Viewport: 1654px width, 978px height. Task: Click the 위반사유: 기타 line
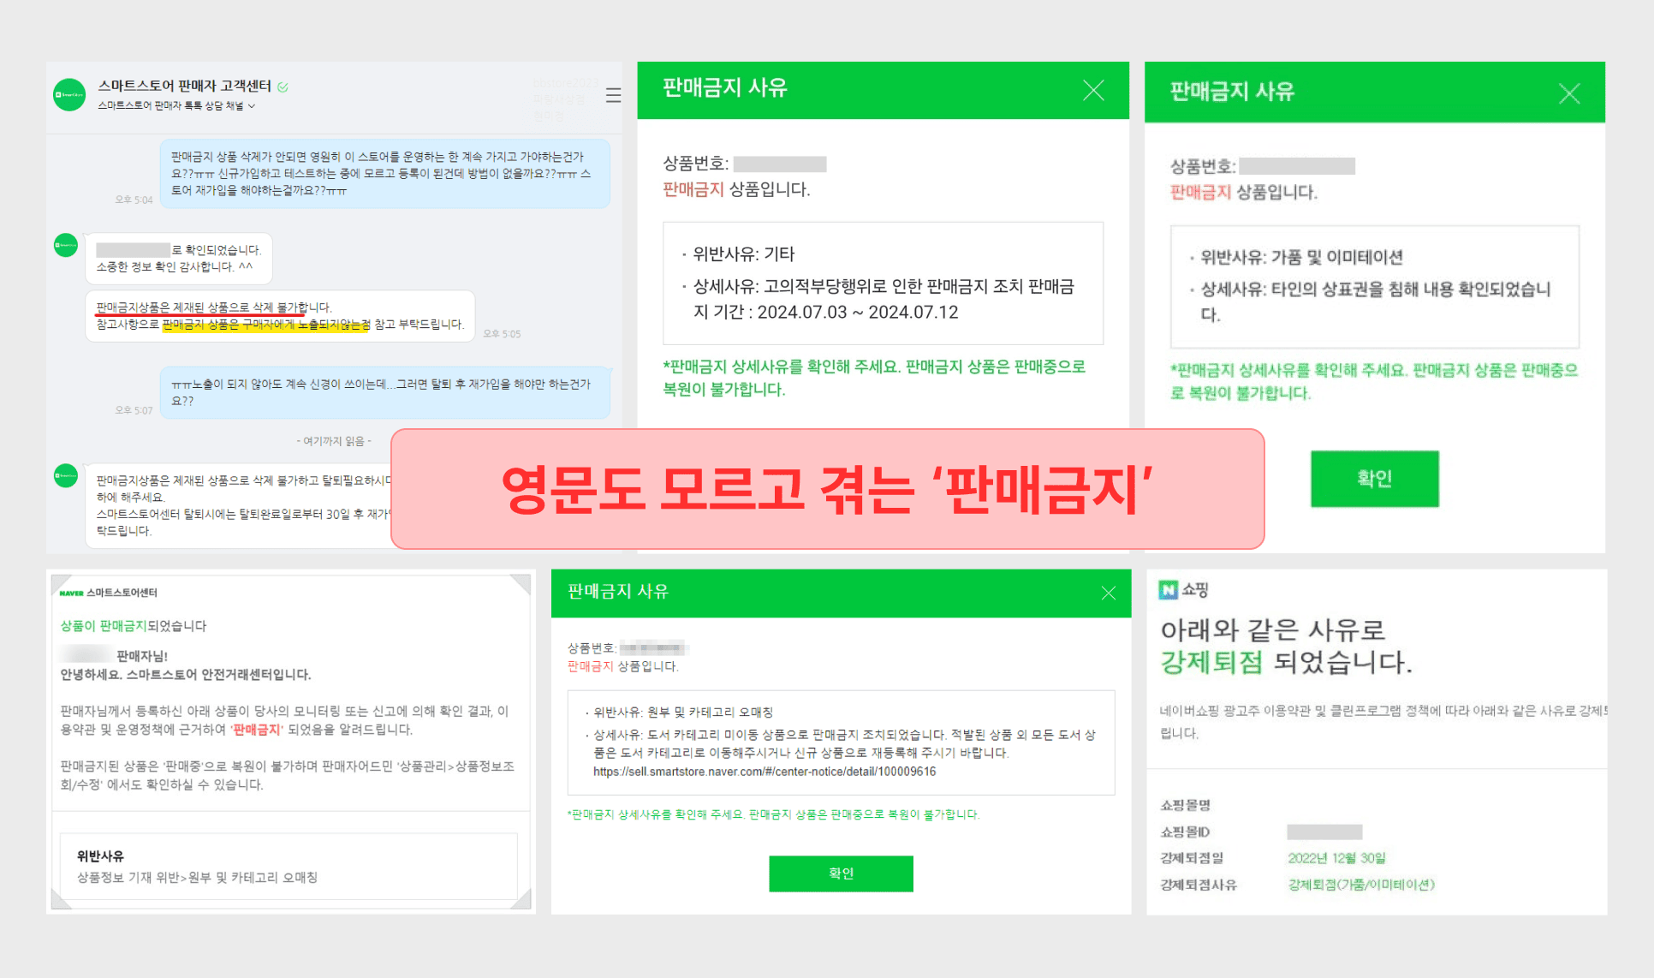pyautogui.click(x=743, y=254)
